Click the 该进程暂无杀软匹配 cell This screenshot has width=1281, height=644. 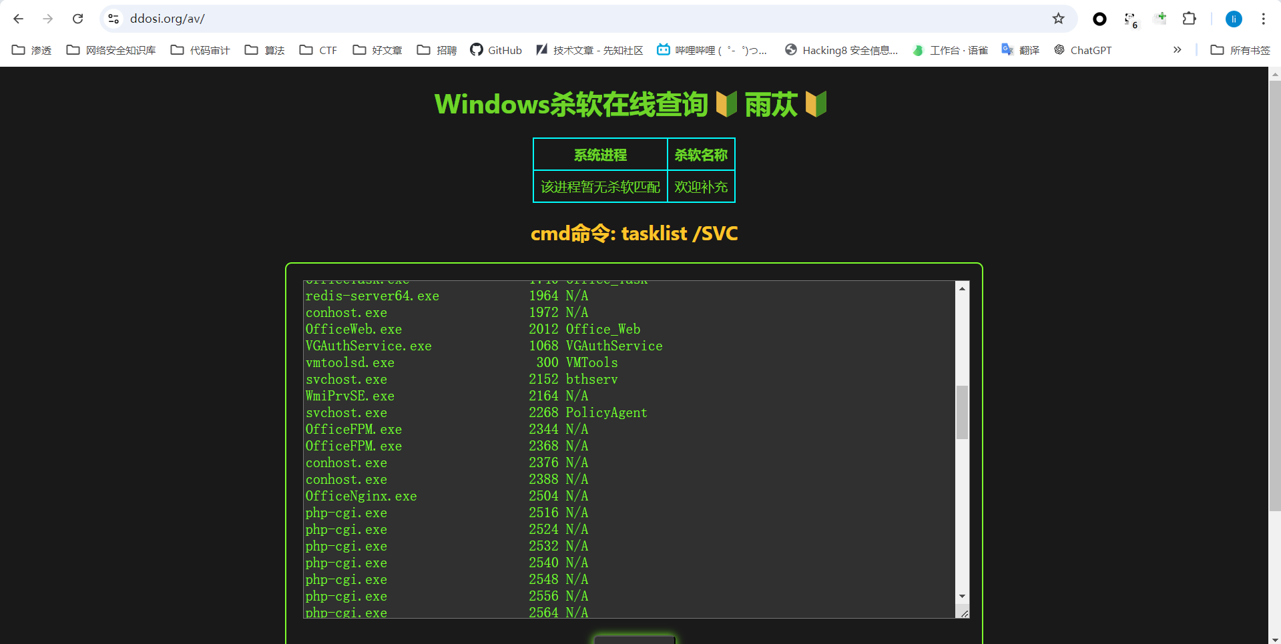pos(600,187)
